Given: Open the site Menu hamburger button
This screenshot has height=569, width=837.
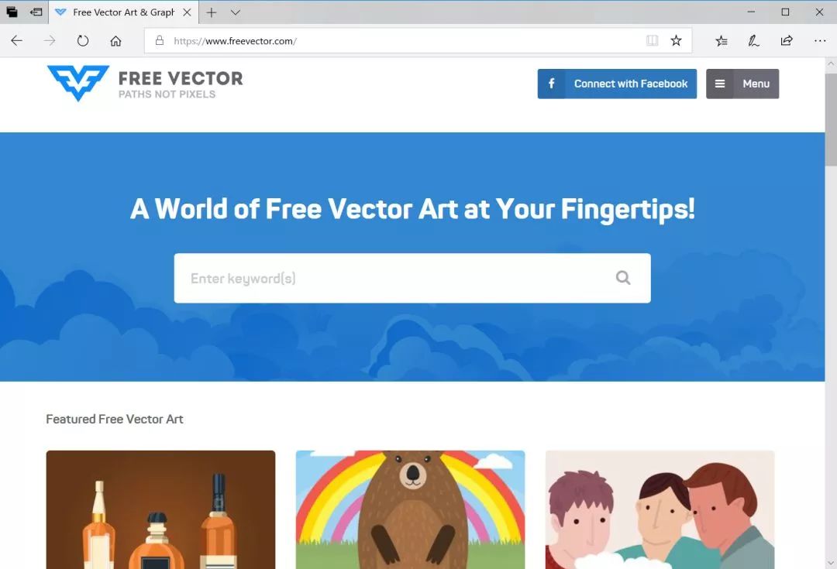Looking at the screenshot, I should (742, 84).
